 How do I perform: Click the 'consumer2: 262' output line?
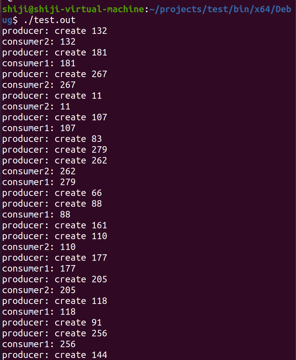(39, 171)
